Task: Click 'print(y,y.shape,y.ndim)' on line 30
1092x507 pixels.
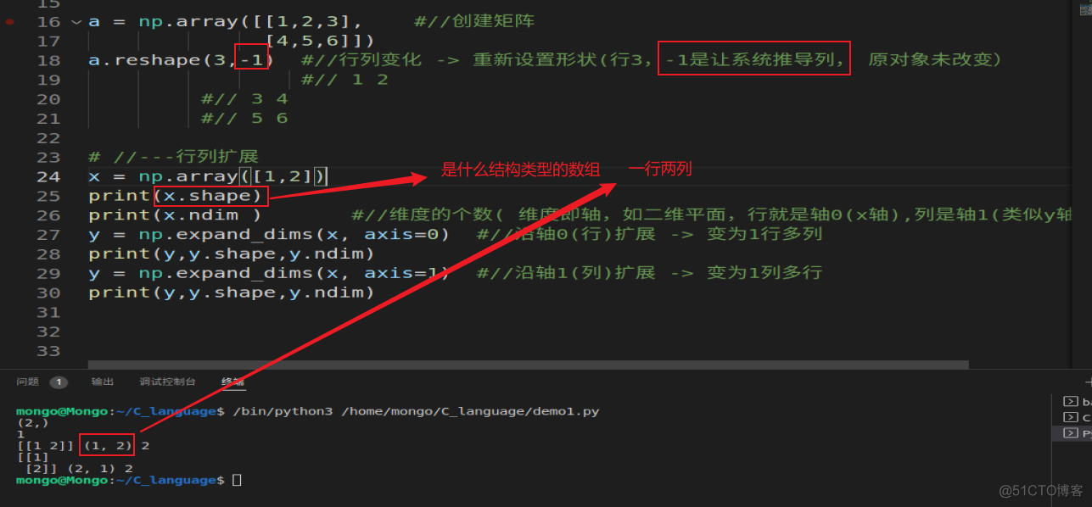Action: pyautogui.click(x=231, y=292)
